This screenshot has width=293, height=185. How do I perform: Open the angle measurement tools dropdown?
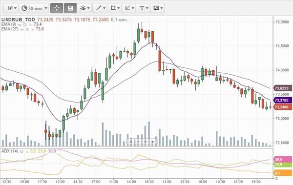coord(129,8)
